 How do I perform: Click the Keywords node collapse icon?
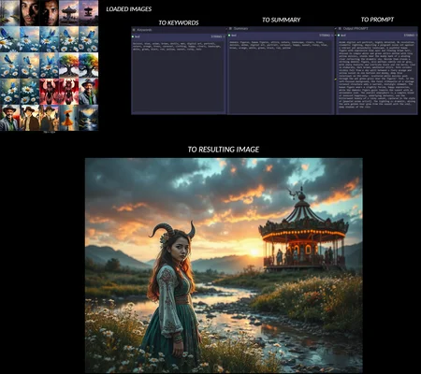[134, 30]
